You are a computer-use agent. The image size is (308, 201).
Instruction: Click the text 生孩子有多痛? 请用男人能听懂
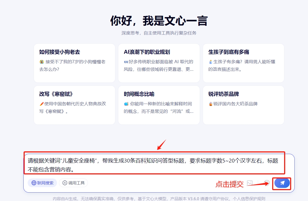[x=244, y=62]
